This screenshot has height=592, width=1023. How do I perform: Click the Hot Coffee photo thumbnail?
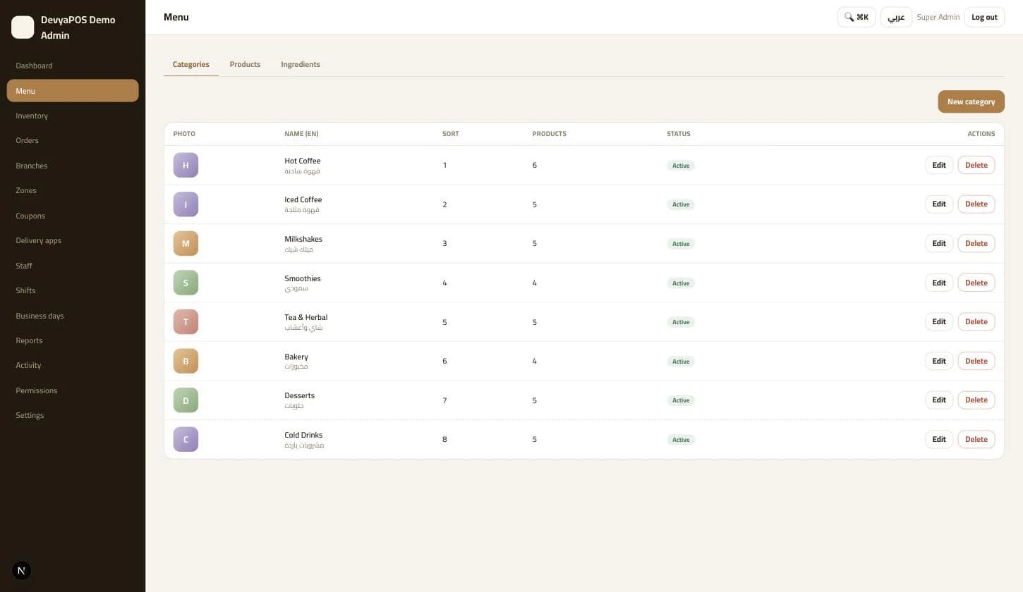click(x=186, y=165)
